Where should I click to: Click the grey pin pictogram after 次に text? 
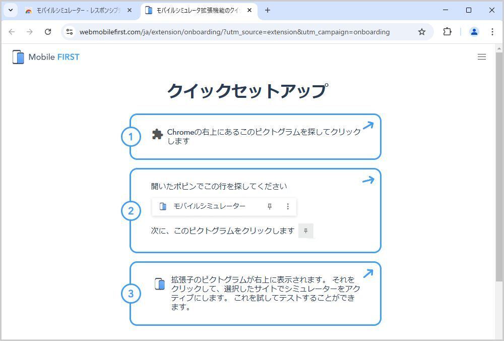(306, 231)
